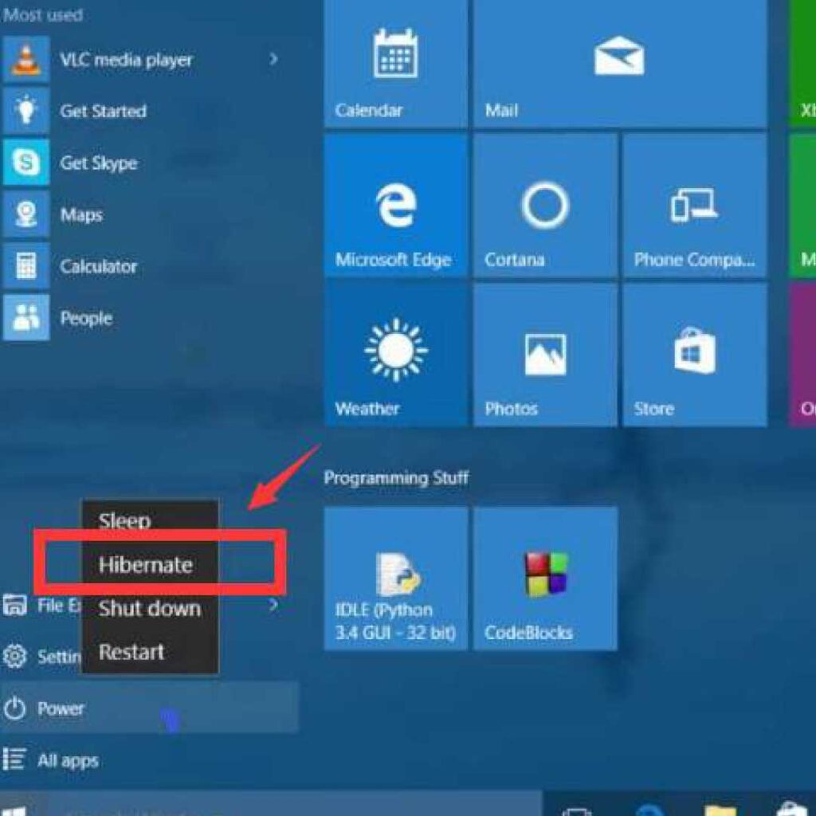Open the Weather tile
Image resolution: width=816 pixels, height=816 pixels.
click(395, 355)
